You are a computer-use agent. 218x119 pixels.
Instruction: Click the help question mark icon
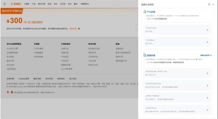click(209, 4)
